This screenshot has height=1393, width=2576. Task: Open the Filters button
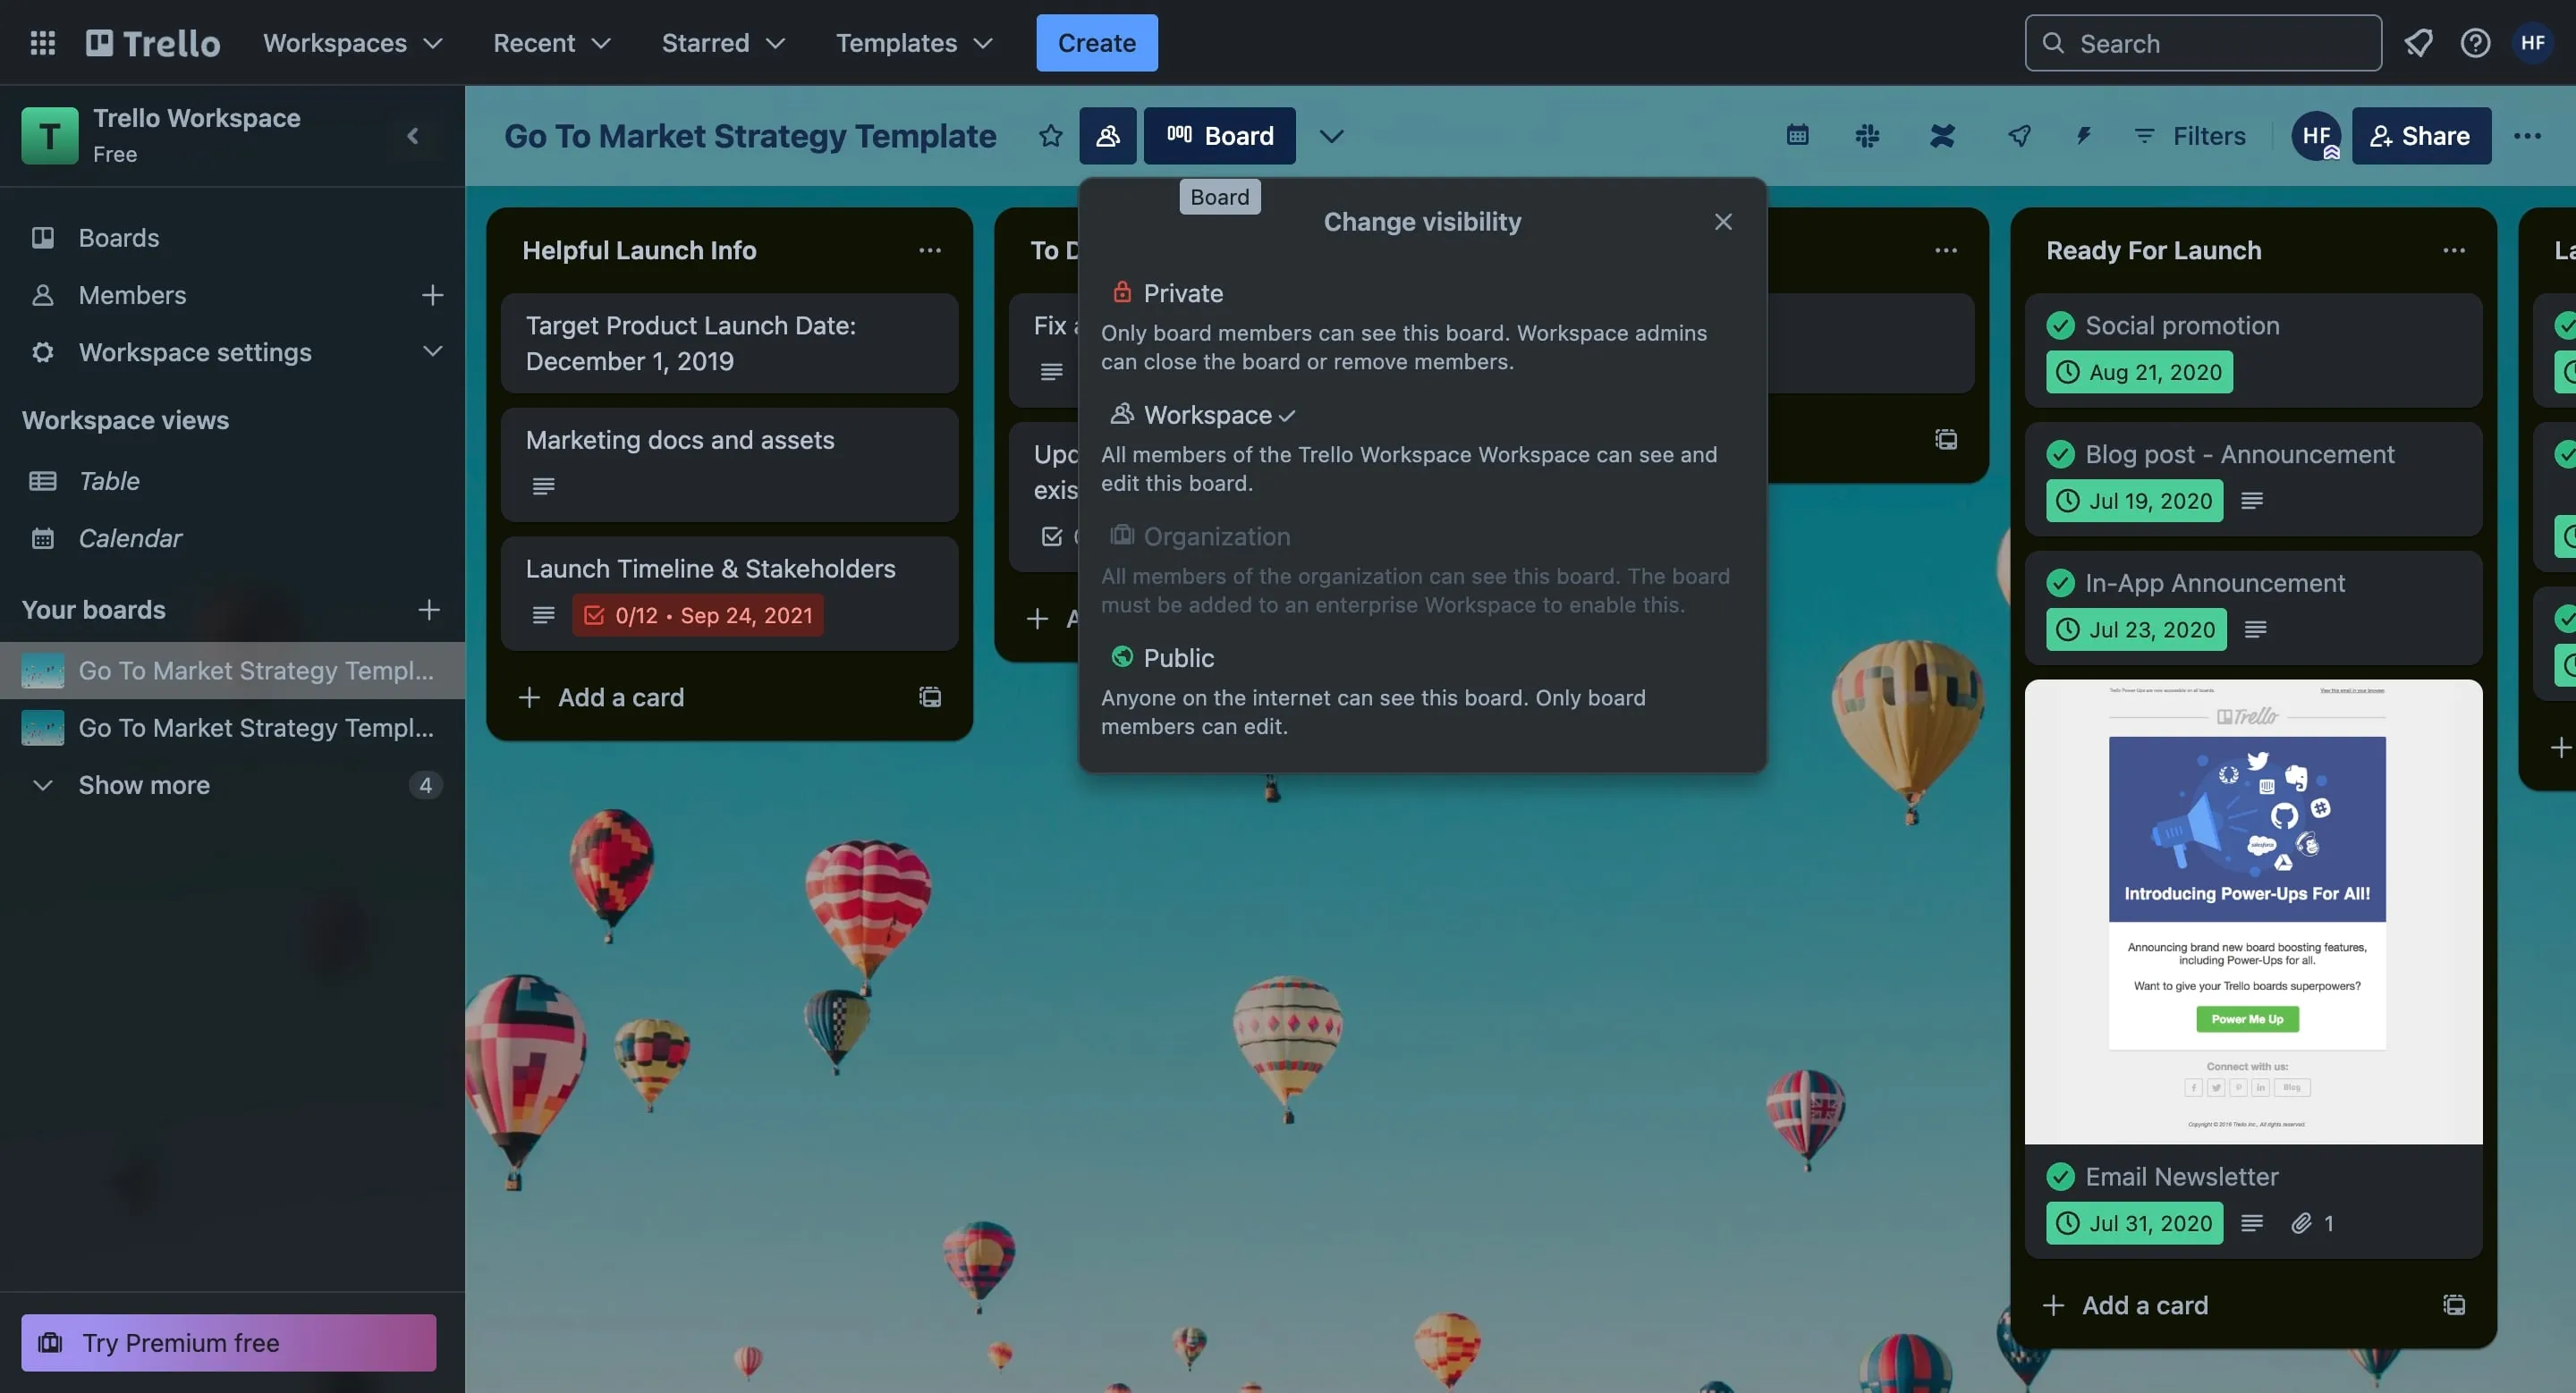(x=2188, y=136)
